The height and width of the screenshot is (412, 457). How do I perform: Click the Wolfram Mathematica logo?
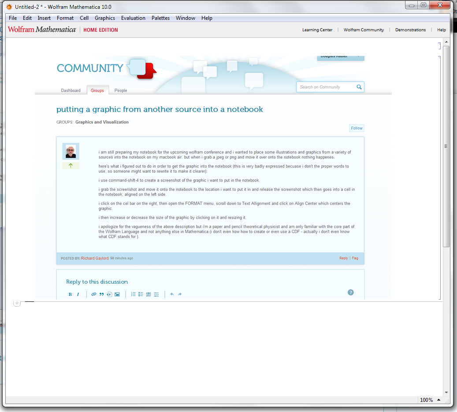(x=42, y=30)
